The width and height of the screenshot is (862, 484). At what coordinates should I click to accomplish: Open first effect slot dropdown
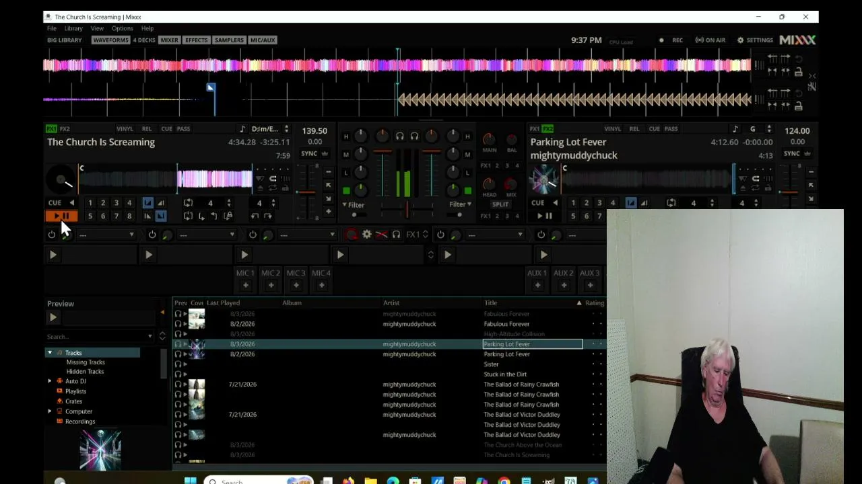point(106,235)
